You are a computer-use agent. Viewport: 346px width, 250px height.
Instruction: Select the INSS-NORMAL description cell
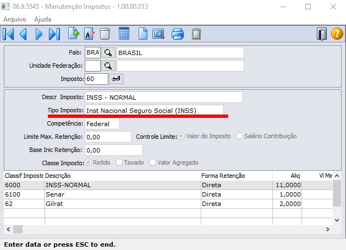point(123,185)
